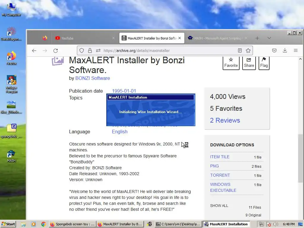Click the pinned Firefox tab icon
Image resolution: width=304 pixels, height=228 pixels.
[x=45, y=38]
